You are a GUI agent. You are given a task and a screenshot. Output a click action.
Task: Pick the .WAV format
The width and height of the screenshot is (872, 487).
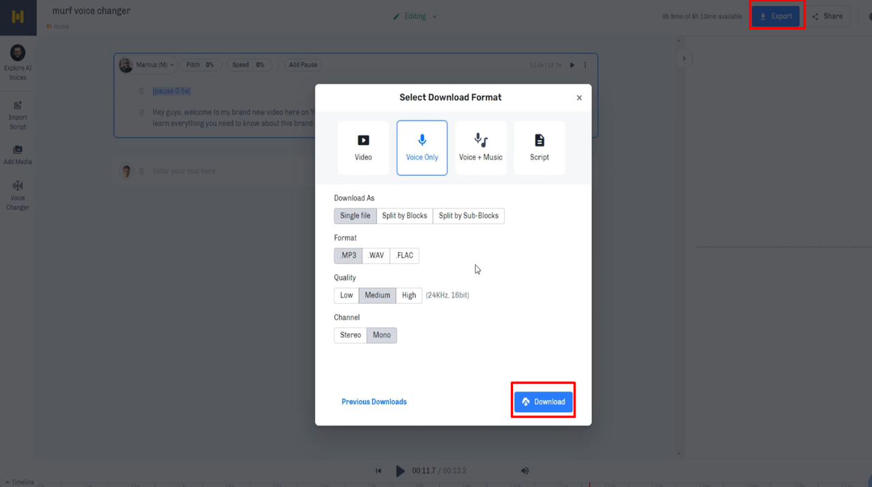coord(376,255)
